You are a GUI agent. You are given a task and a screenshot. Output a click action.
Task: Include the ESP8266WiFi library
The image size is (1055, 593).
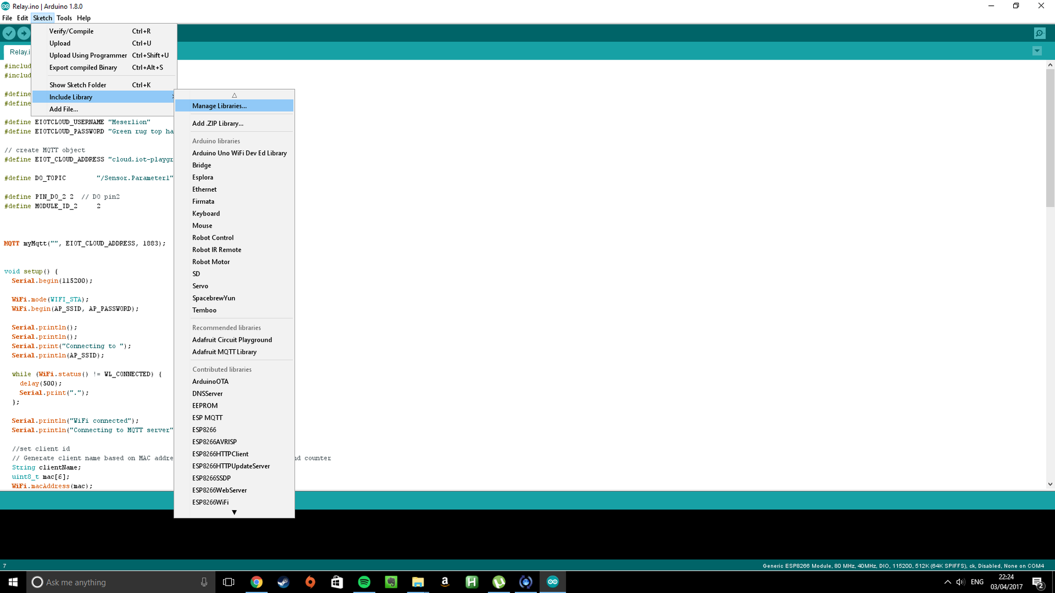[x=234, y=503]
